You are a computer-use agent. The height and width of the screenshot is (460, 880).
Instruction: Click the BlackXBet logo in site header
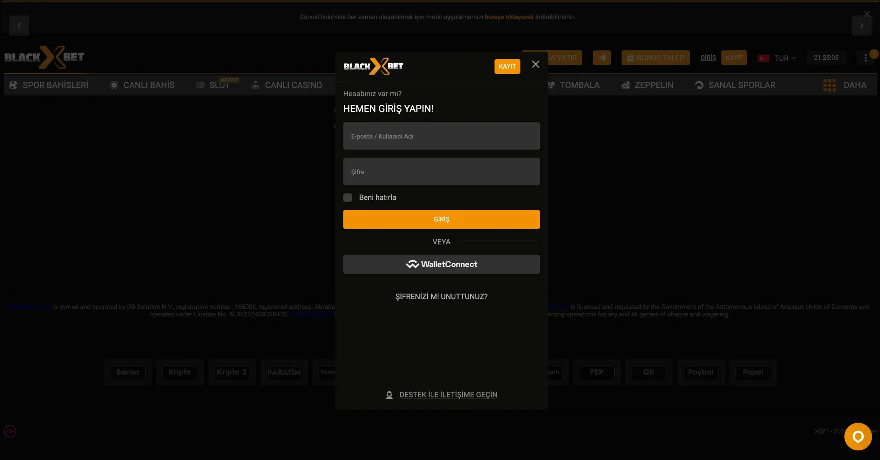[44, 57]
